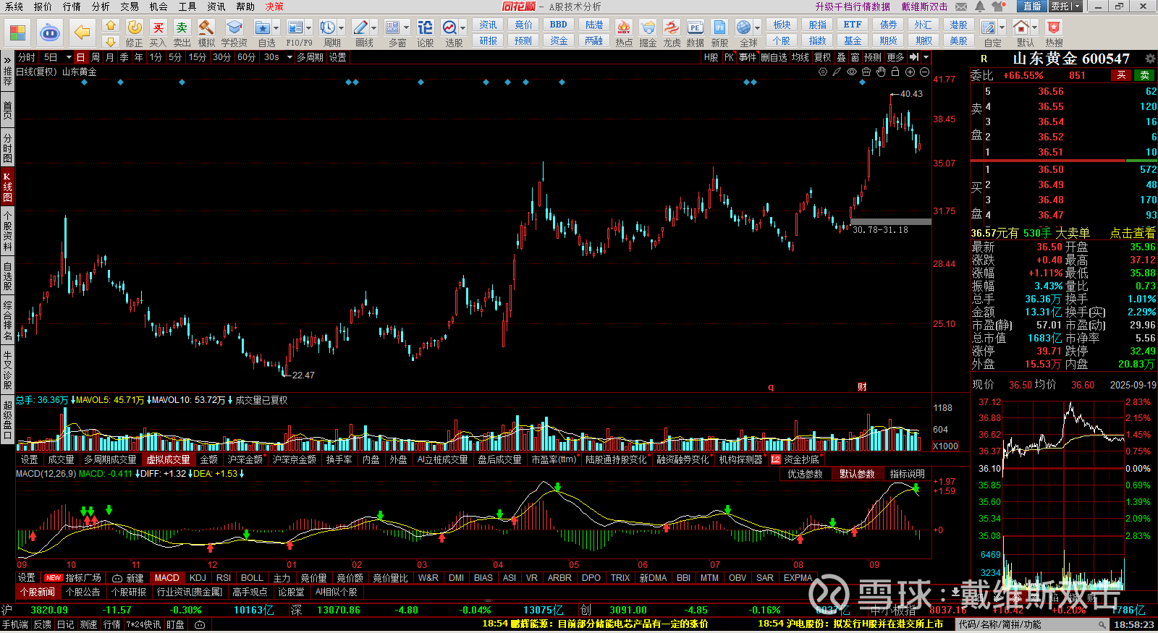Click the 指标说明 button

907,474
